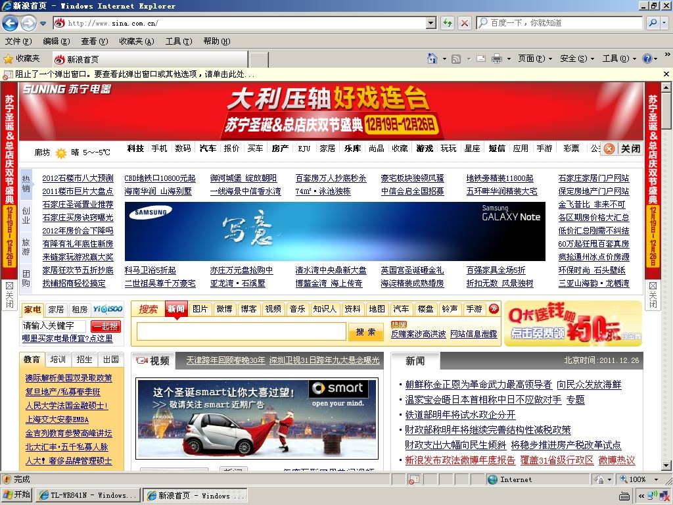673x505 pixels.
Task: Click the smart car Christmas video ad
Action: pyautogui.click(x=257, y=419)
